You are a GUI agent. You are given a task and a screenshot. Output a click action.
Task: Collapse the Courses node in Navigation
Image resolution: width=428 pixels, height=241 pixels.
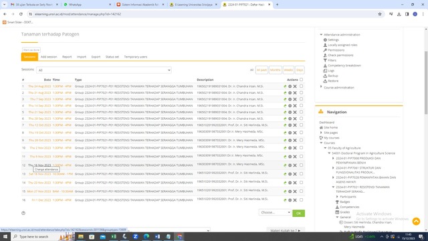pos(321,143)
